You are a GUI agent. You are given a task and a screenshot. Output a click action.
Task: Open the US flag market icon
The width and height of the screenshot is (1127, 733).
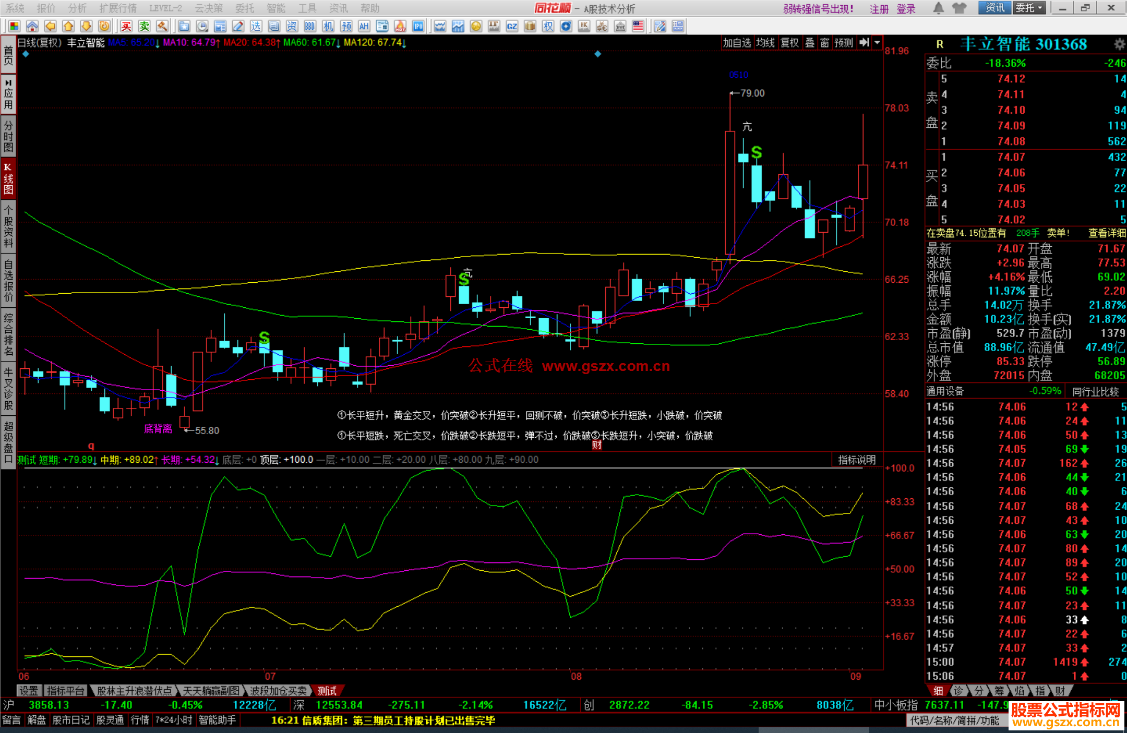tap(638, 27)
